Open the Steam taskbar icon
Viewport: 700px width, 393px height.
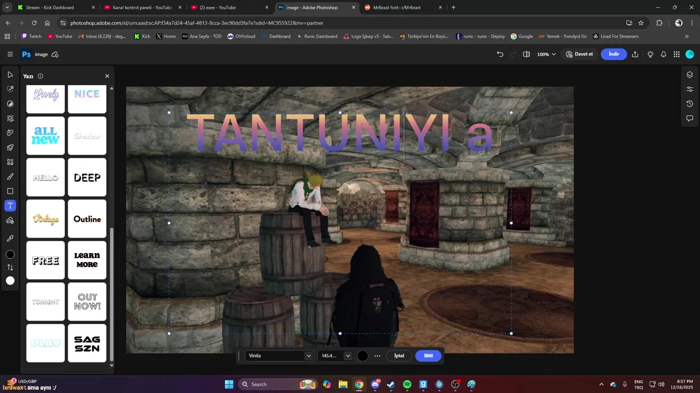(x=391, y=384)
